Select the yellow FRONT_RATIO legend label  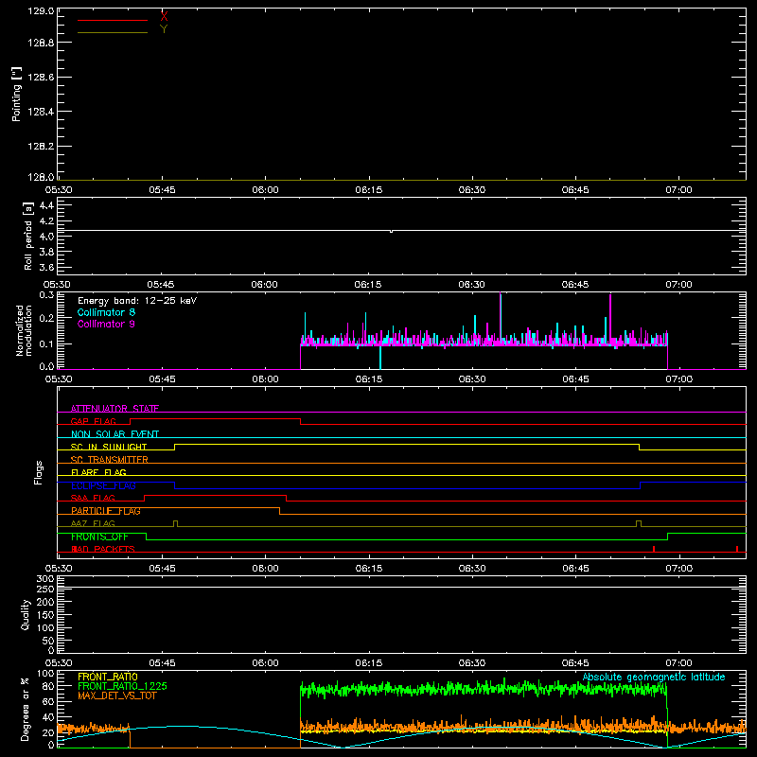tap(108, 677)
